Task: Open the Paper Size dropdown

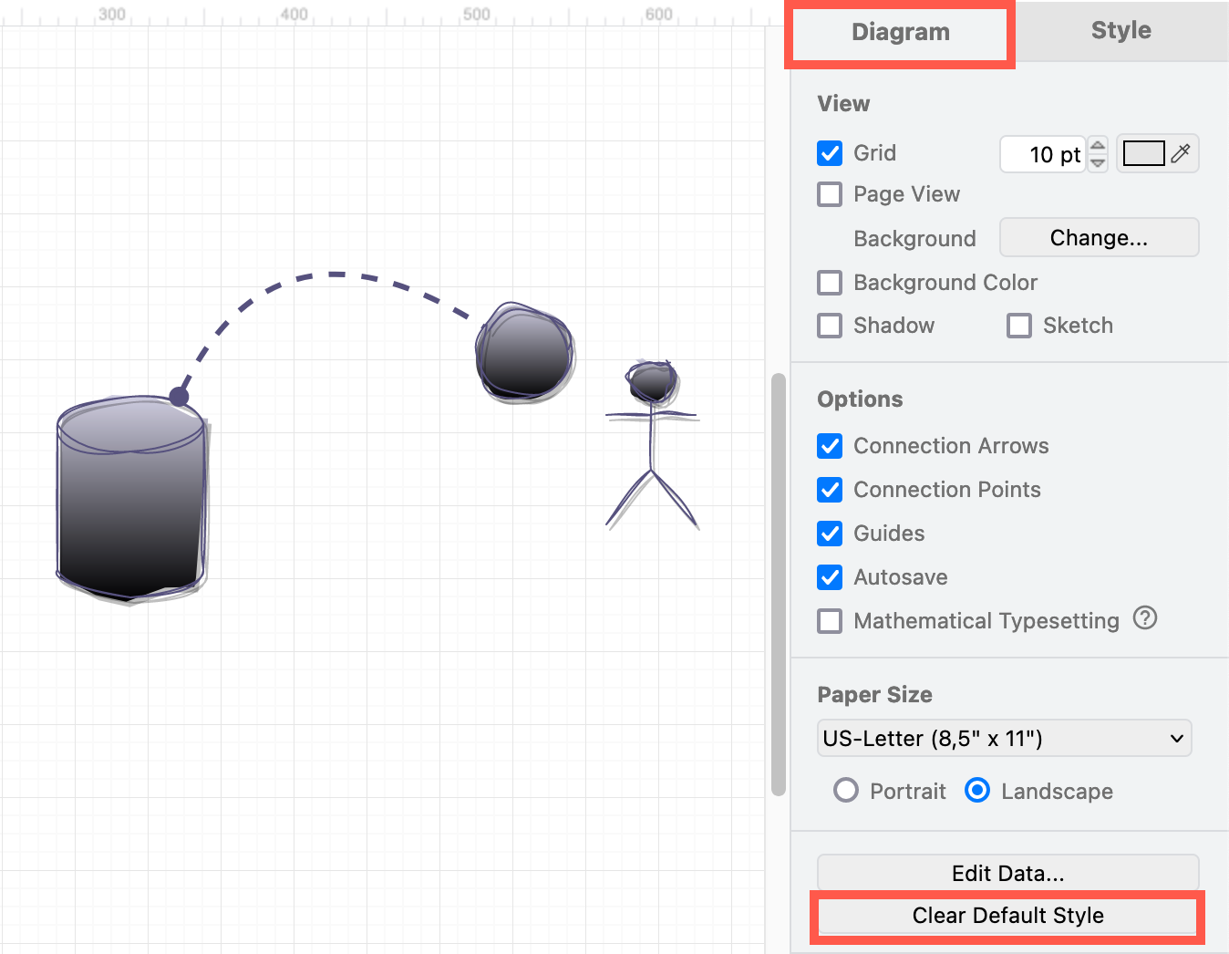Action: point(1004,738)
